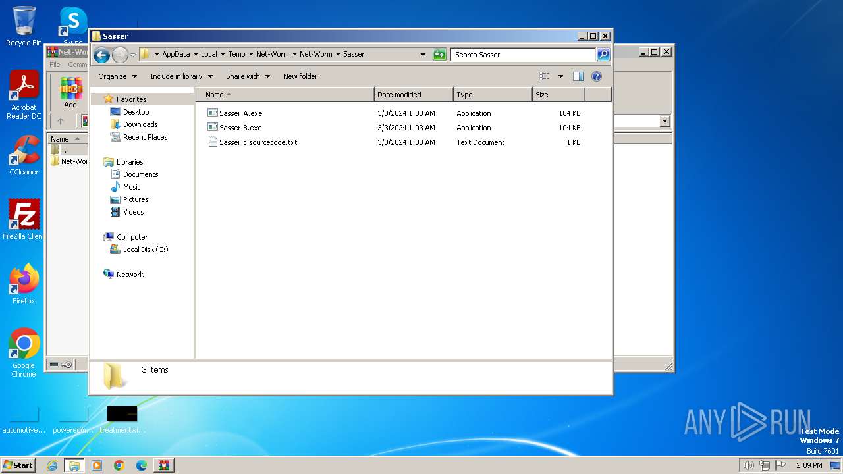Click the first Net-Worm breadcrumb segment

[x=272, y=55]
